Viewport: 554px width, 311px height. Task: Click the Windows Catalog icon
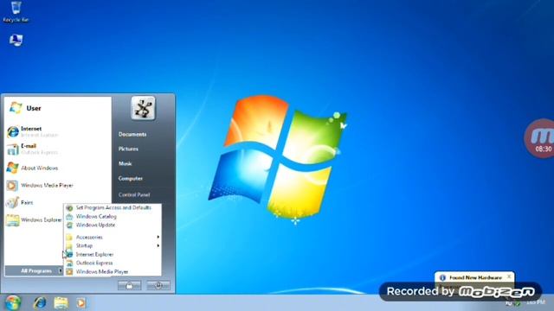point(69,217)
